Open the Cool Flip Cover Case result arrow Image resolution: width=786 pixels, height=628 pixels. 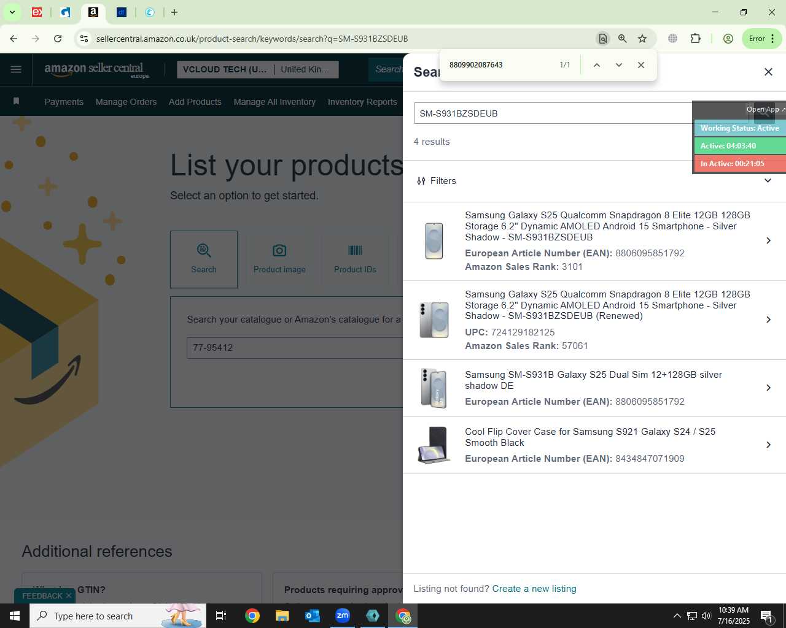(x=768, y=445)
